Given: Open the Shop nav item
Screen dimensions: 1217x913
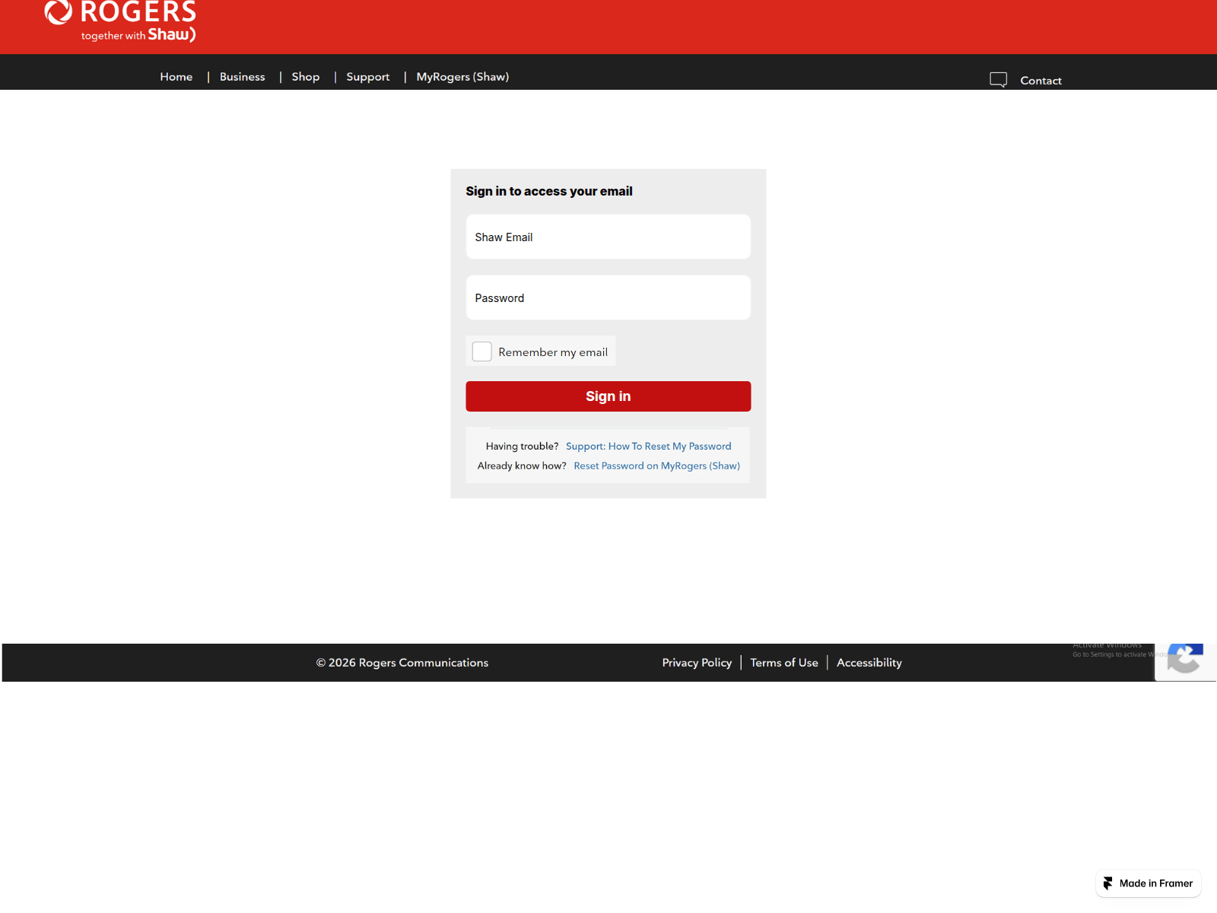Looking at the screenshot, I should (x=306, y=77).
